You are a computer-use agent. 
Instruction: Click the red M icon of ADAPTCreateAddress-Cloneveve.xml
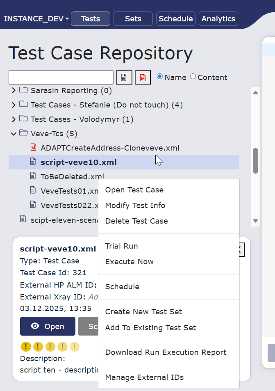[x=33, y=147]
